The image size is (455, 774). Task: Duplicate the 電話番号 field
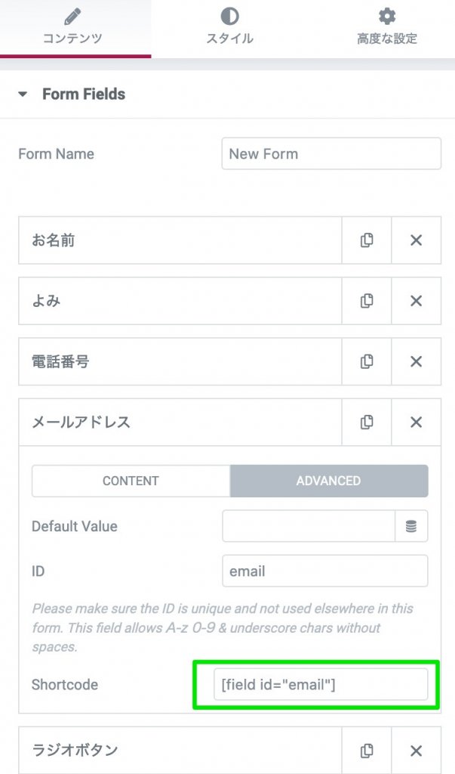pyautogui.click(x=367, y=361)
